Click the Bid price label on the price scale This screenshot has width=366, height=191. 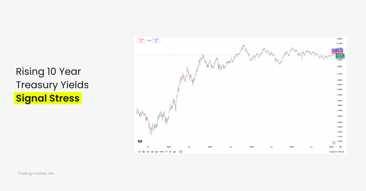pos(337,50)
